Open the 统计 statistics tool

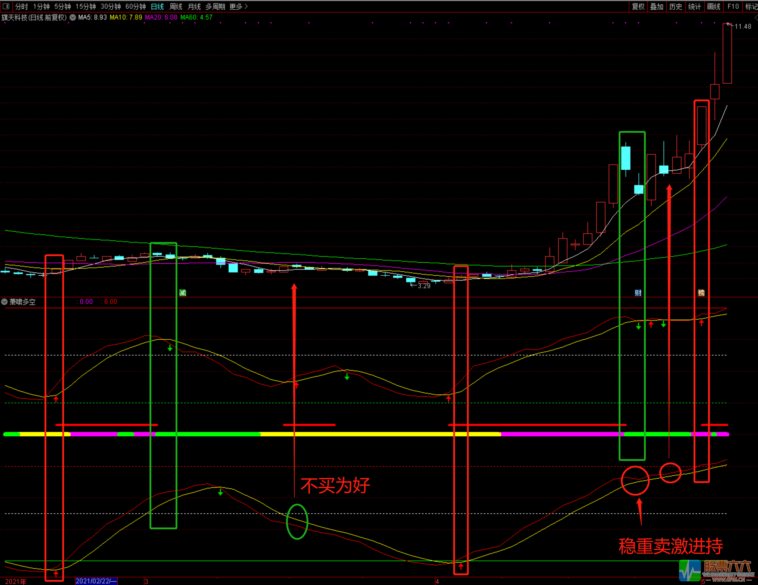694,7
